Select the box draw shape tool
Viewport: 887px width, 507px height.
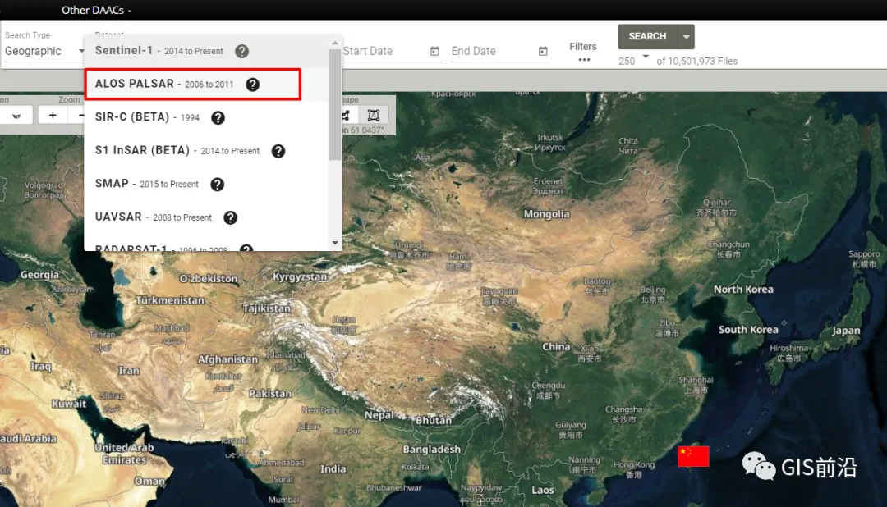point(374,116)
